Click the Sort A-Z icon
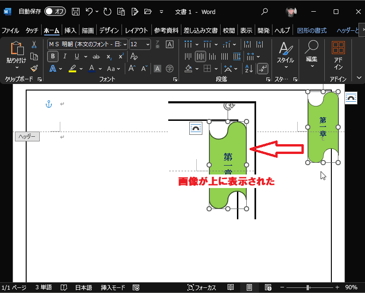The image size is (365, 293). [x=249, y=69]
